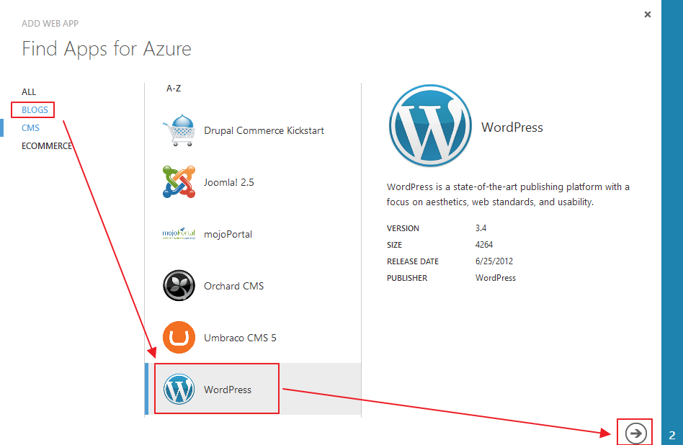Click the Find Apps for Azure title
This screenshot has width=683, height=445.
coord(107,49)
